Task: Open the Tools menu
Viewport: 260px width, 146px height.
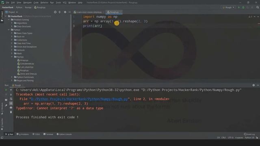Action: click(x=58, y=3)
